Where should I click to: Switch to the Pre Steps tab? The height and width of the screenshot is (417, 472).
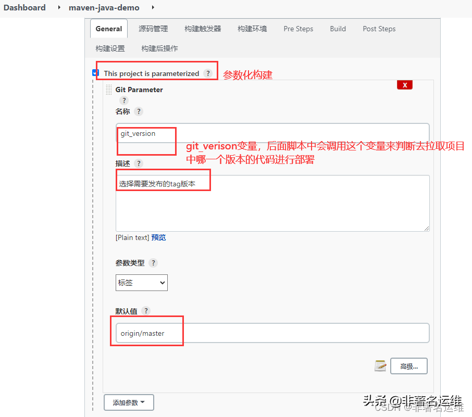coord(298,29)
